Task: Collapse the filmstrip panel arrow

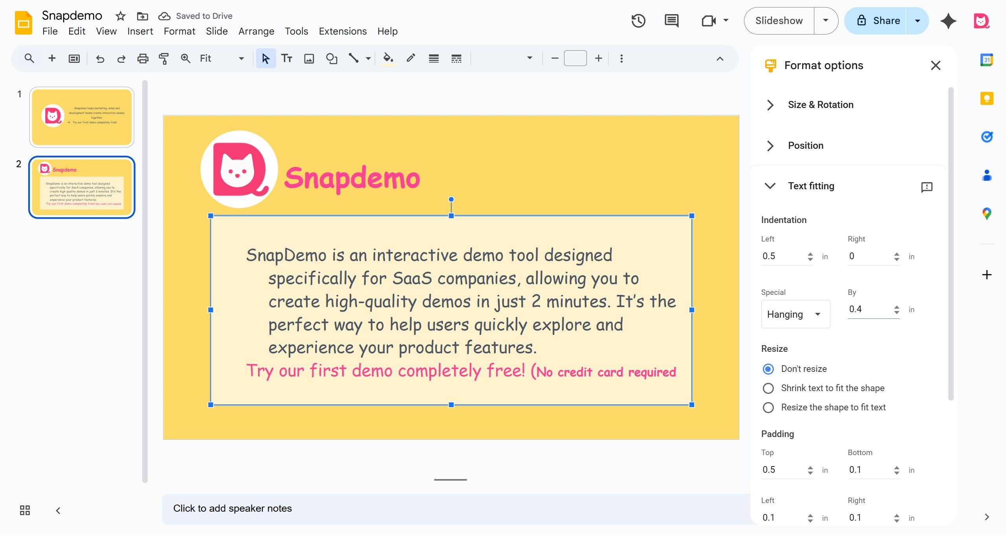Action: coord(58,510)
